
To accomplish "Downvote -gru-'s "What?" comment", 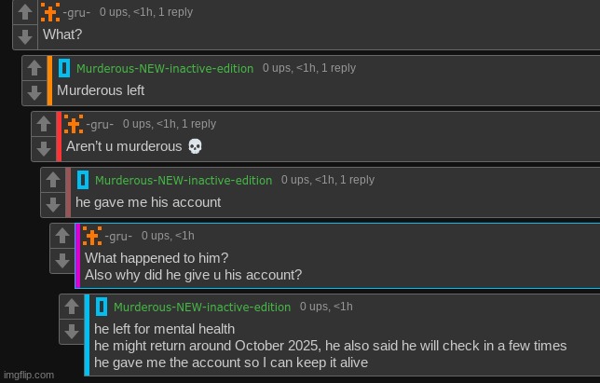I will click(25, 36).
